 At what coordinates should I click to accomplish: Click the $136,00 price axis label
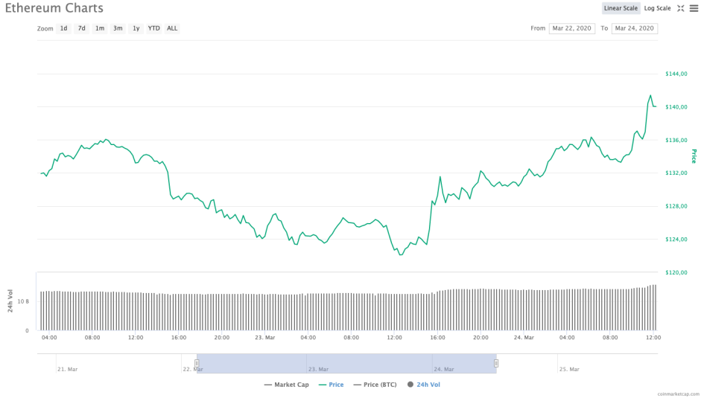pyautogui.click(x=676, y=141)
